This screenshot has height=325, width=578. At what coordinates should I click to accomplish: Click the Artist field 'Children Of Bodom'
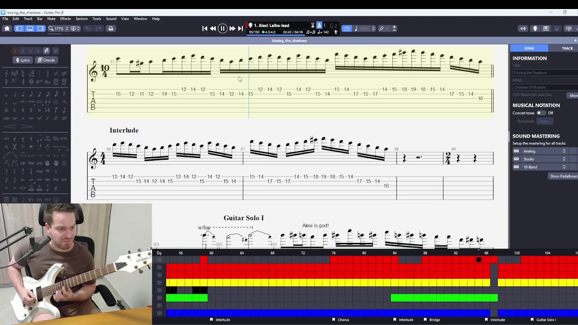pyautogui.click(x=545, y=87)
